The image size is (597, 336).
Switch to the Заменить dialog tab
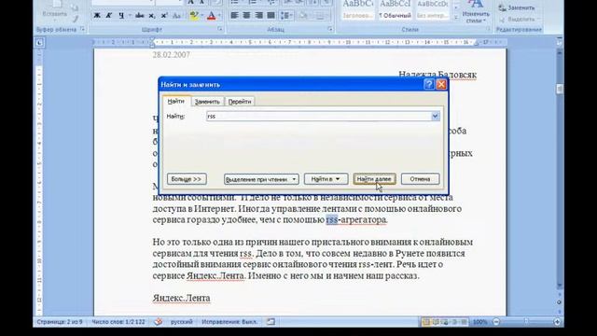(207, 102)
